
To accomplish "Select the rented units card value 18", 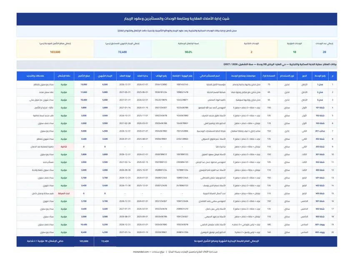I will coord(295,52).
